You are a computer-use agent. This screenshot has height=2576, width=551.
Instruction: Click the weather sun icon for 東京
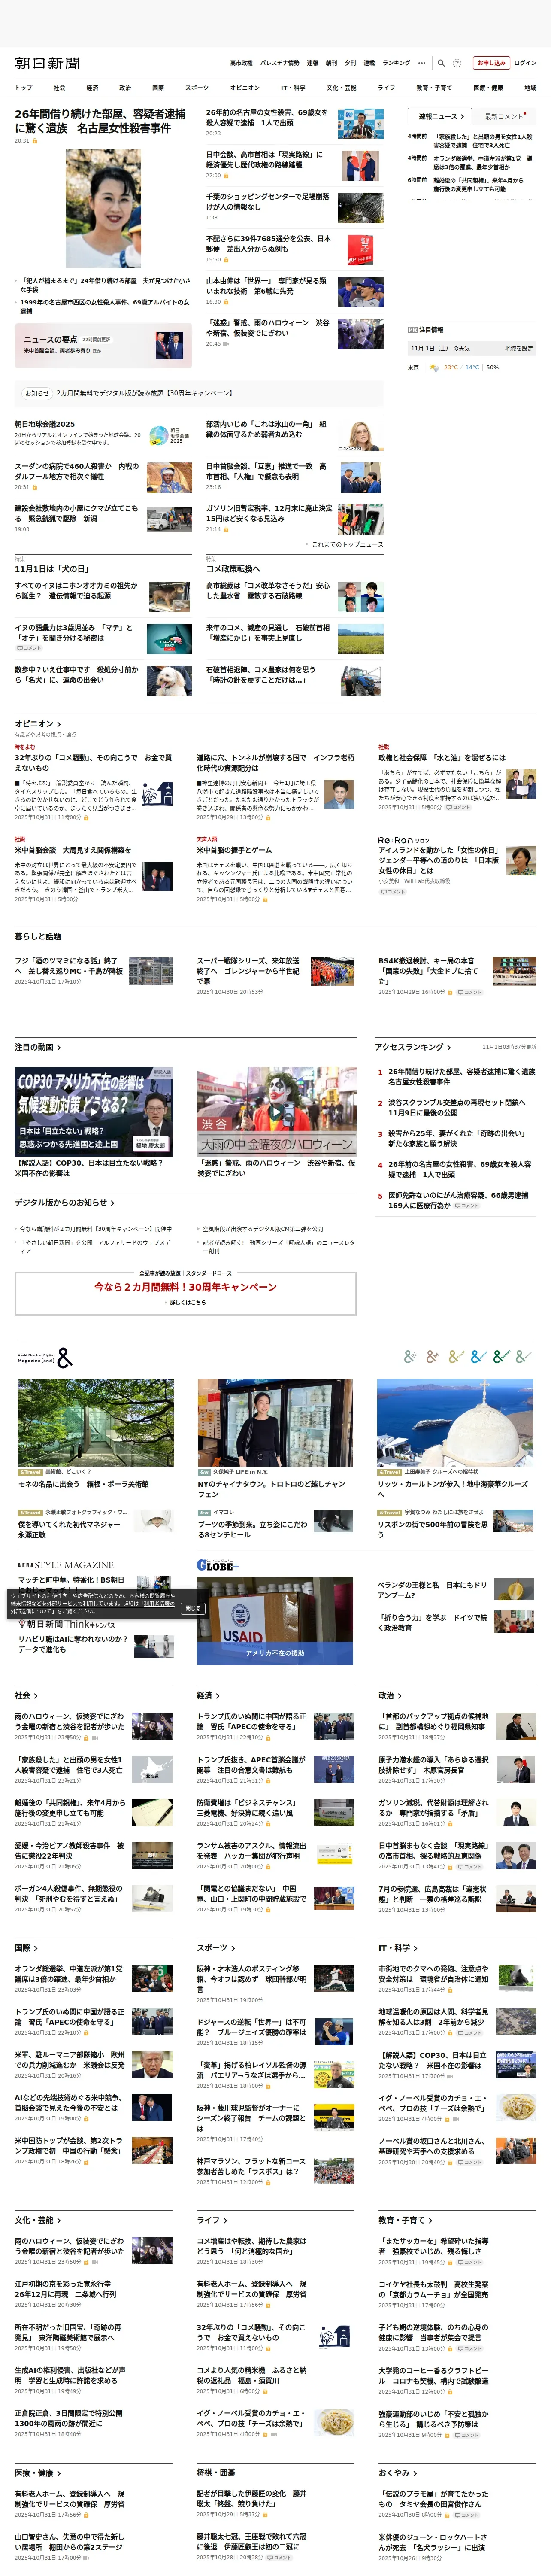pyautogui.click(x=434, y=367)
